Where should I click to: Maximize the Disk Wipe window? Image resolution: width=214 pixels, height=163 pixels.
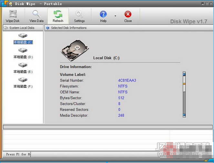pos(207,4)
